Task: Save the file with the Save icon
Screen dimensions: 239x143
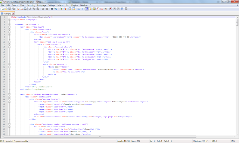Action: (10, 9)
